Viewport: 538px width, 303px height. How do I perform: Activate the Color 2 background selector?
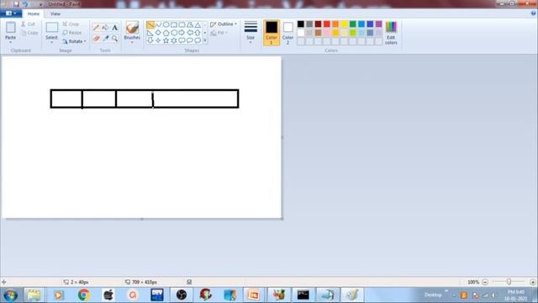[x=287, y=33]
